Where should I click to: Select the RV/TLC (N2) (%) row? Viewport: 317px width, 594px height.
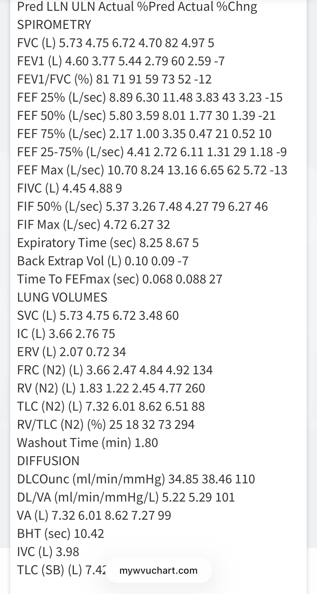(106, 425)
